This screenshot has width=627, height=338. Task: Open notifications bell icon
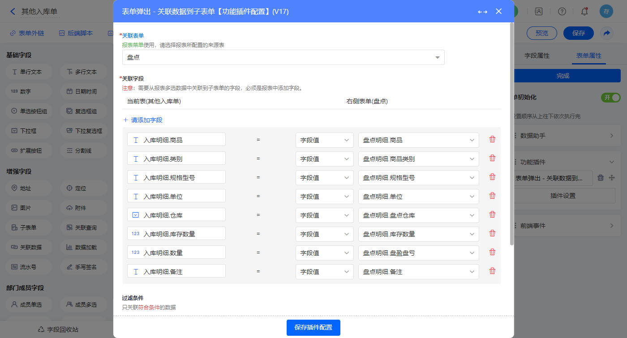pyautogui.click(x=584, y=12)
